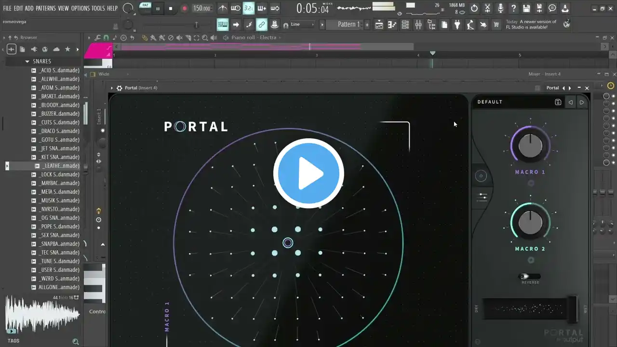Open the content library shopping cart
617x347 pixels.
coord(496,25)
